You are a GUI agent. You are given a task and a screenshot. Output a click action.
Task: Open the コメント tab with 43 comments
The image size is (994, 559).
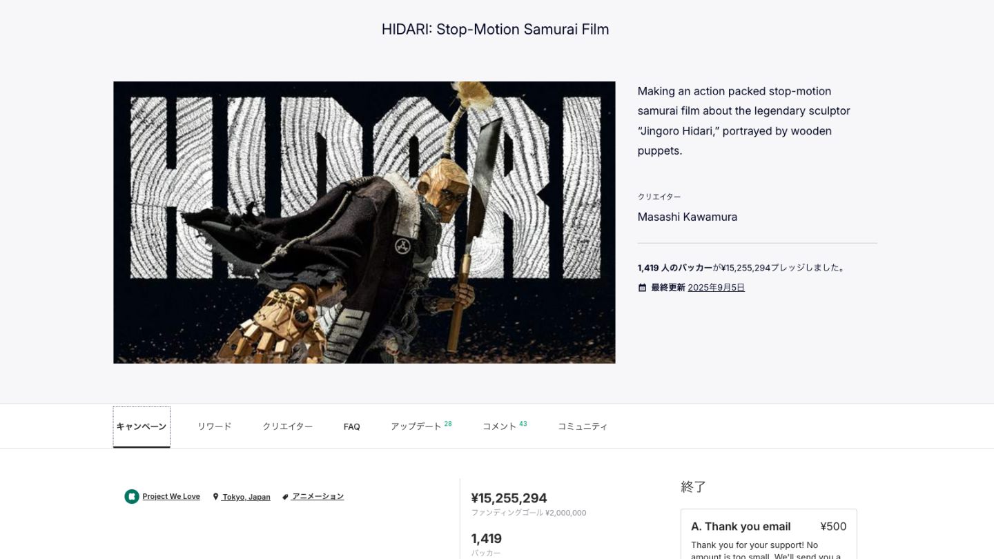click(x=505, y=426)
